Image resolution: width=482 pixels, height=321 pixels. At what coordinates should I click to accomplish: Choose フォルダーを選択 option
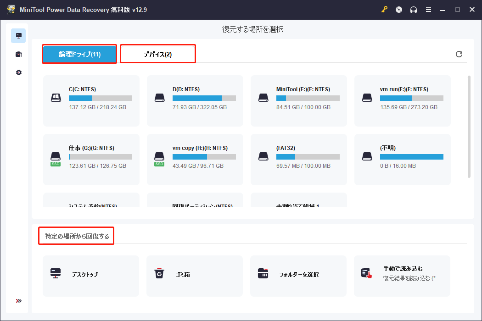coord(298,276)
